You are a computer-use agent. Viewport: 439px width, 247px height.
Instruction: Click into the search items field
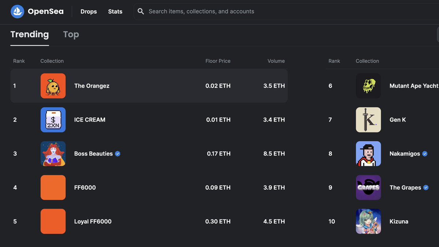pos(256,12)
